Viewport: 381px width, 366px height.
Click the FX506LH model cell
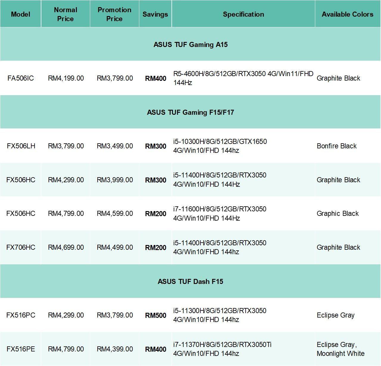pos(21,146)
